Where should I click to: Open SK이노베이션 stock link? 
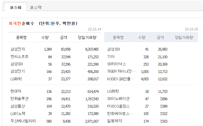(118, 99)
